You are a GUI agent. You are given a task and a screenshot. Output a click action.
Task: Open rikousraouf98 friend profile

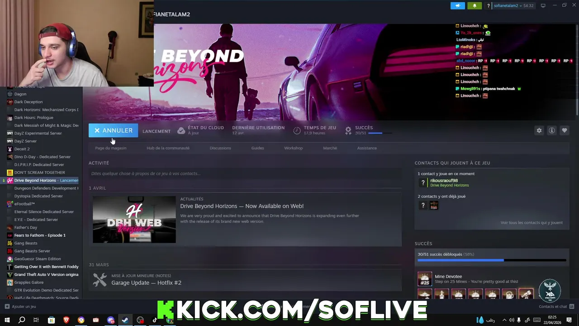444,181
